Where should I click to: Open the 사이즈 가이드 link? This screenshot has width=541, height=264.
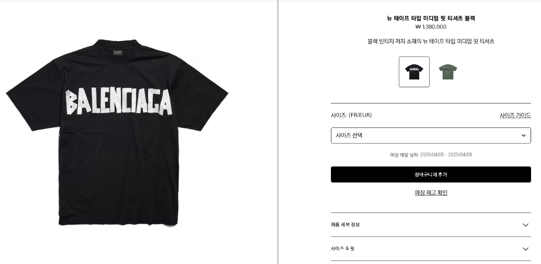(x=515, y=115)
